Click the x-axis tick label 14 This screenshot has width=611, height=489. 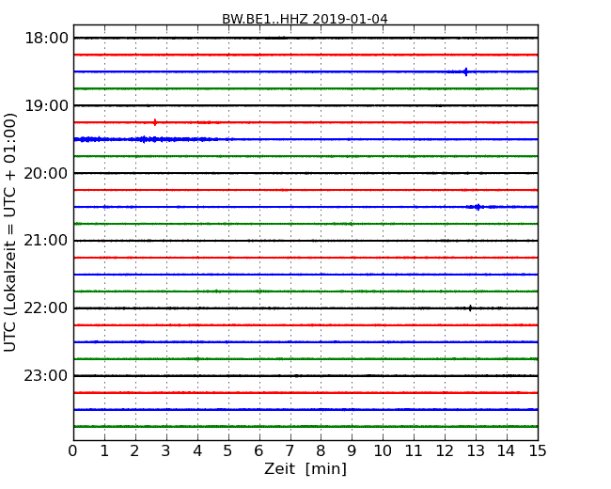pyautogui.click(x=506, y=450)
